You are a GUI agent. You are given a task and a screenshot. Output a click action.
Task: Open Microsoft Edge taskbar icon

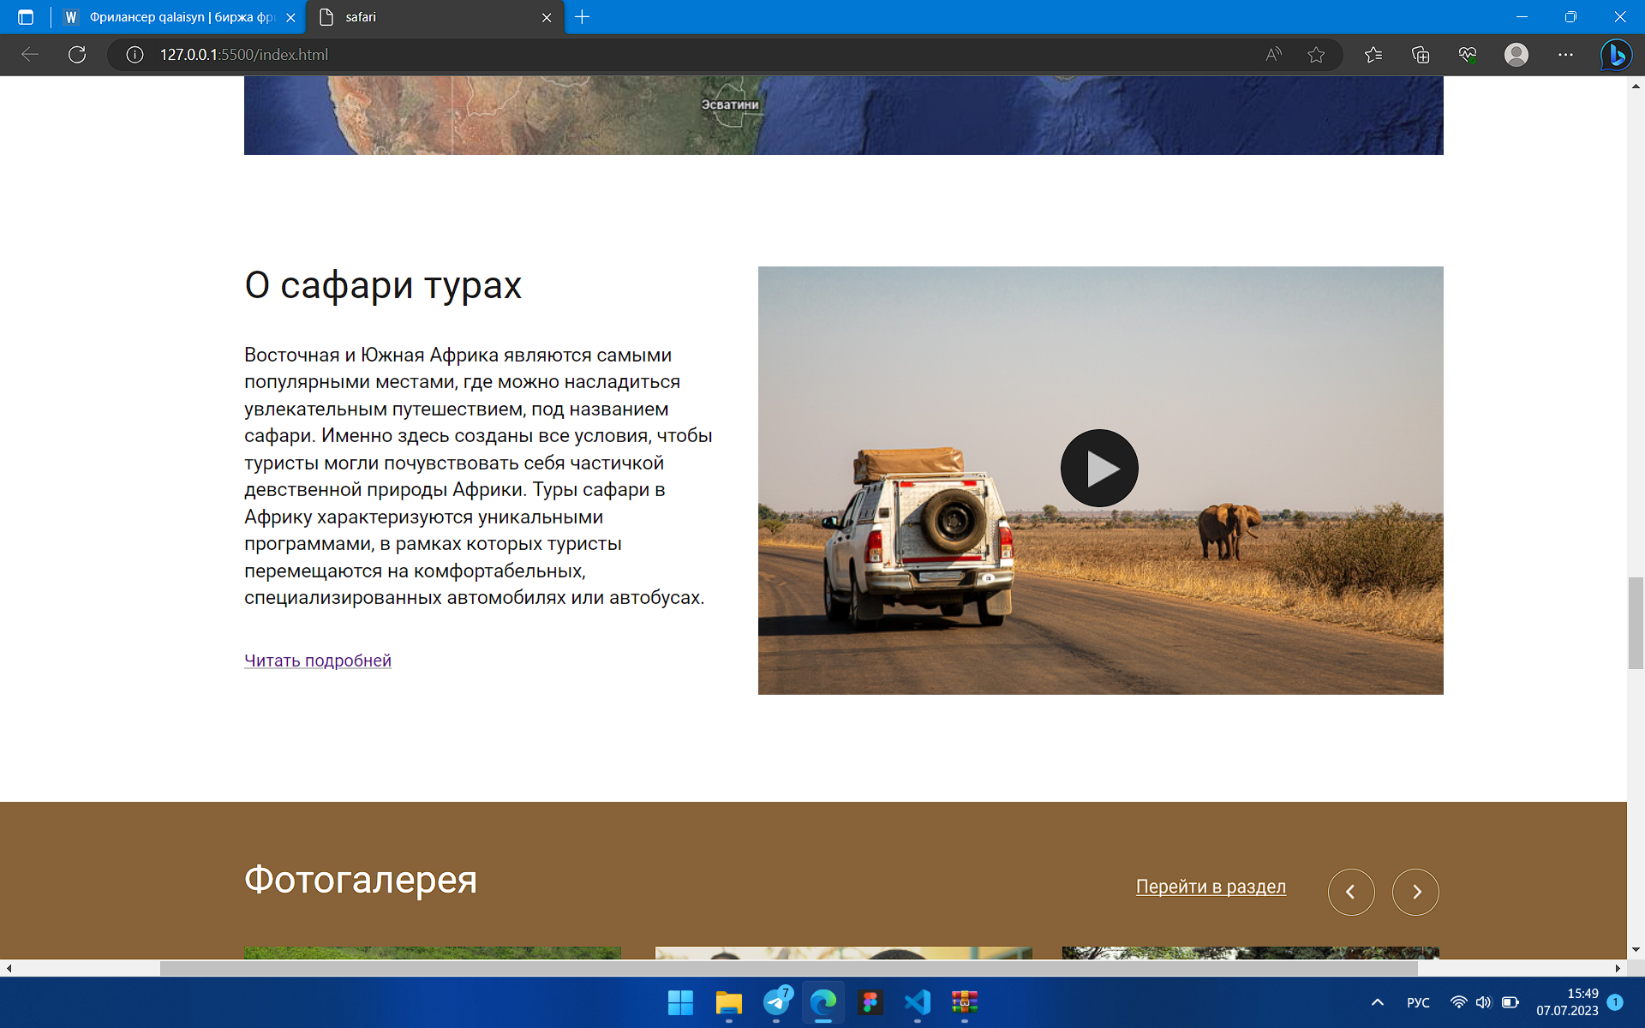point(823,1002)
